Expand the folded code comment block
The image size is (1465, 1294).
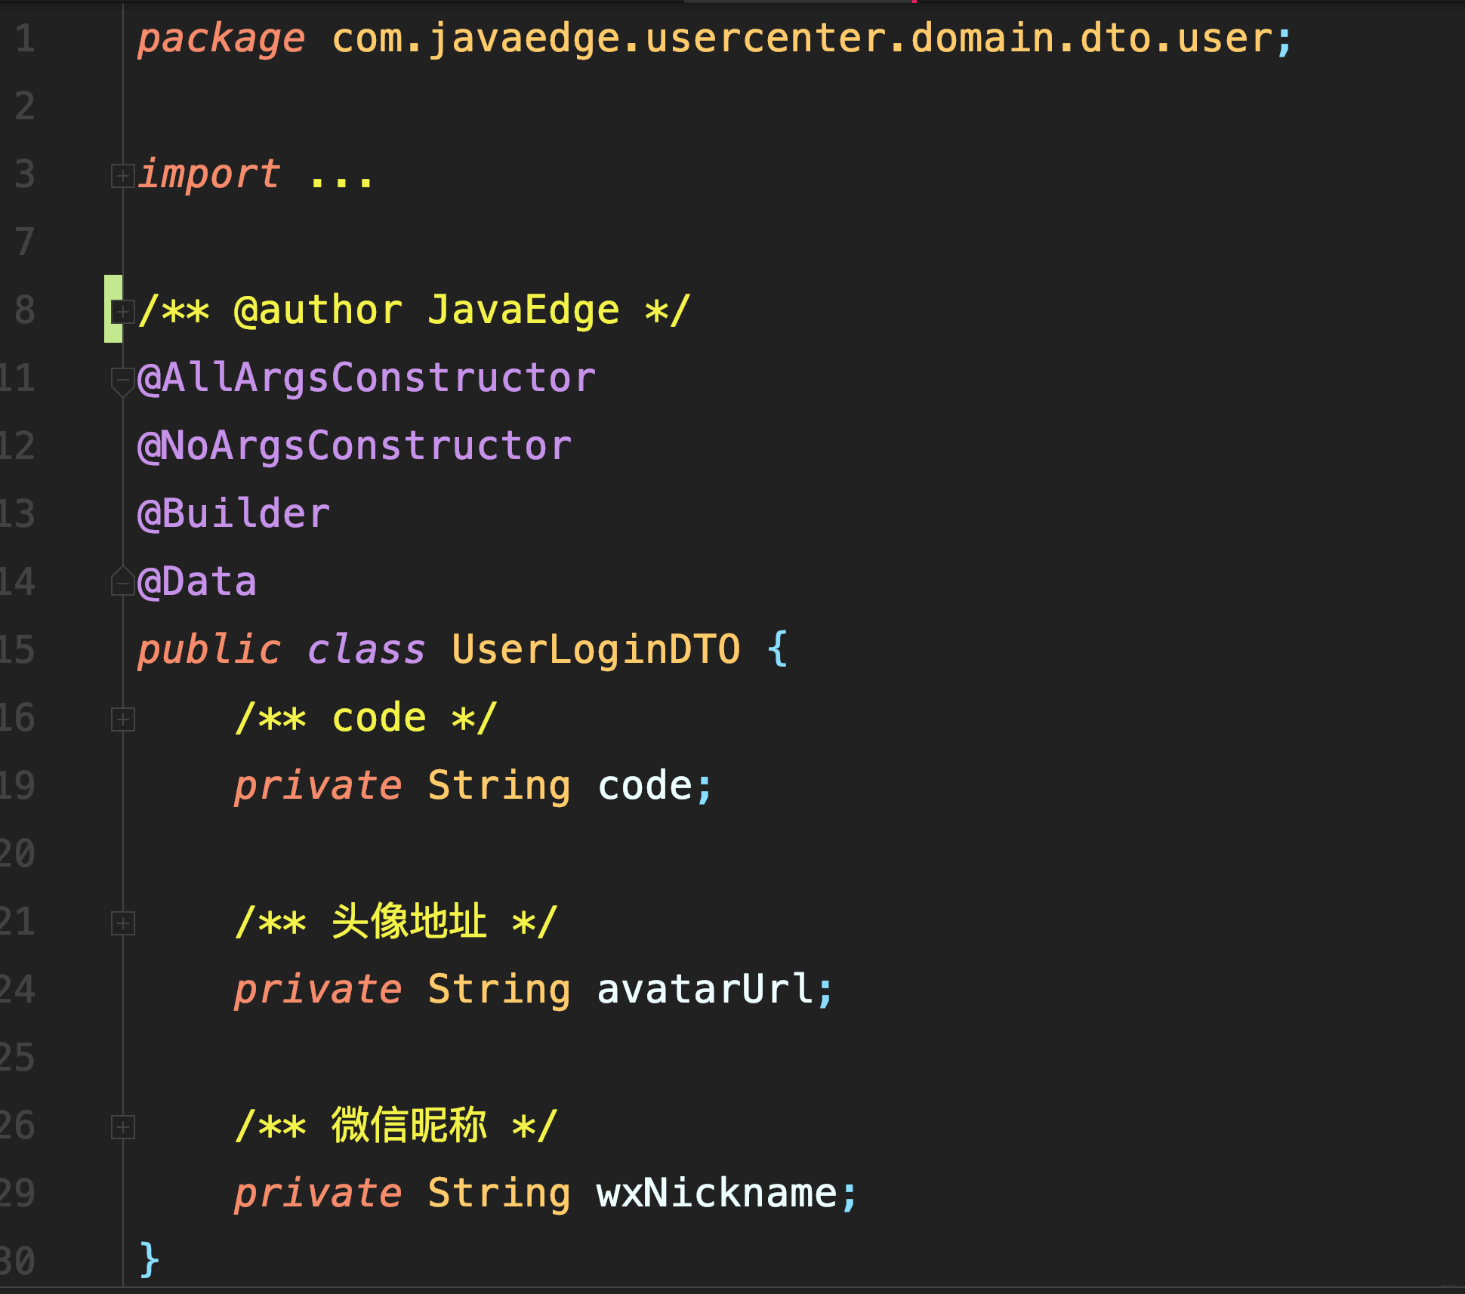(122, 719)
